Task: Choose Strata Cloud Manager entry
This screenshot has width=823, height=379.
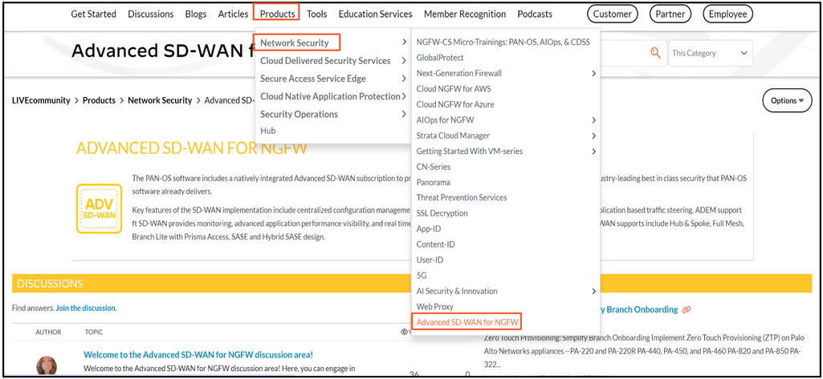Action: coord(453,135)
